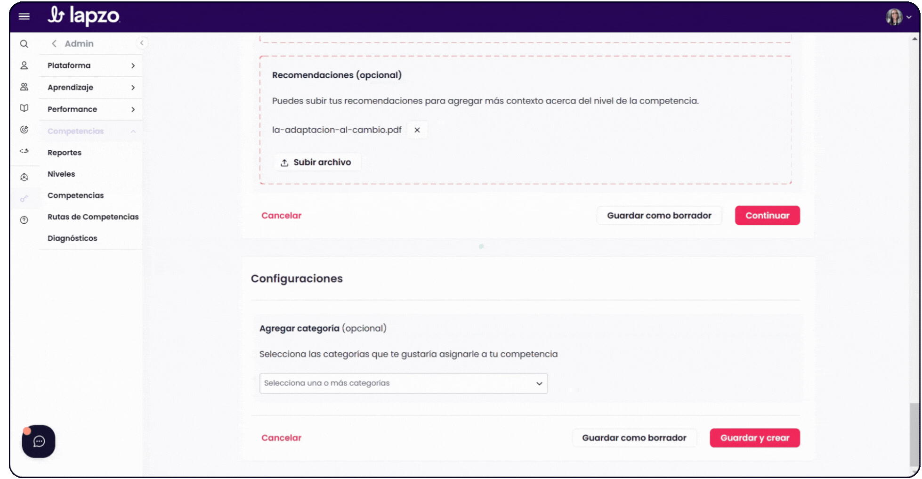Open the user profile sidebar icon
The image size is (922, 479).
[x=24, y=65]
